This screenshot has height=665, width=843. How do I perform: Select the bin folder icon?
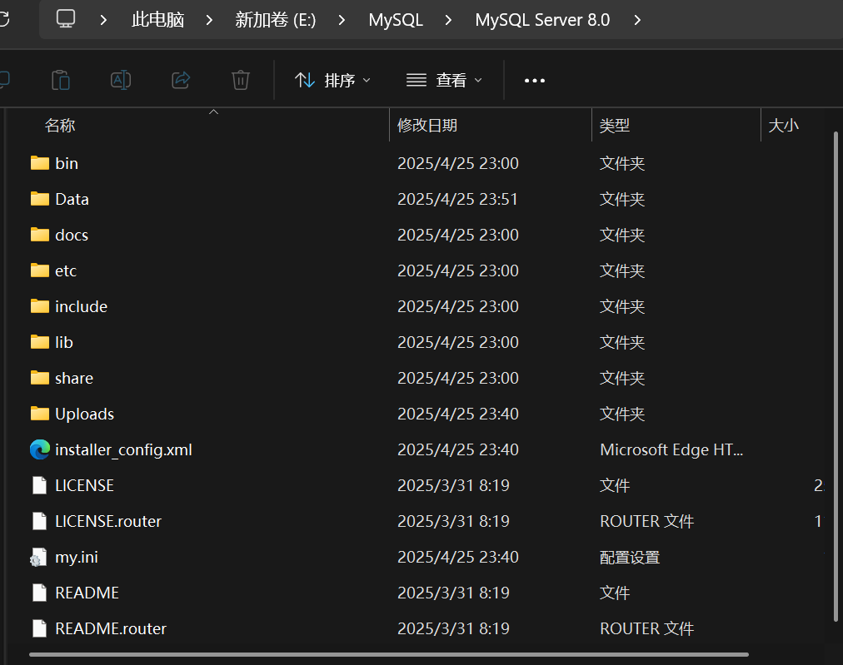[x=40, y=163]
